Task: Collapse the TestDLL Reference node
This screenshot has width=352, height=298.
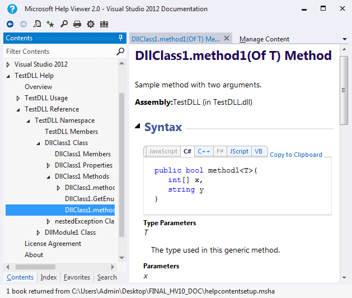Action: (x=18, y=110)
